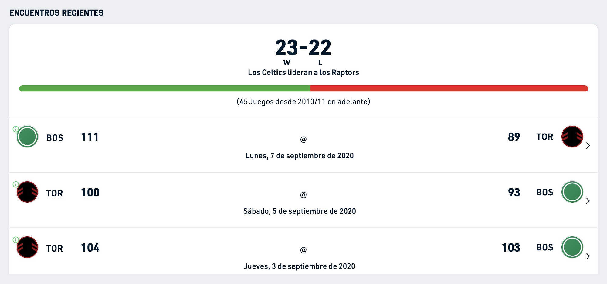
Task: Open info icon beside TOR in September 5 game
Action: (16, 184)
